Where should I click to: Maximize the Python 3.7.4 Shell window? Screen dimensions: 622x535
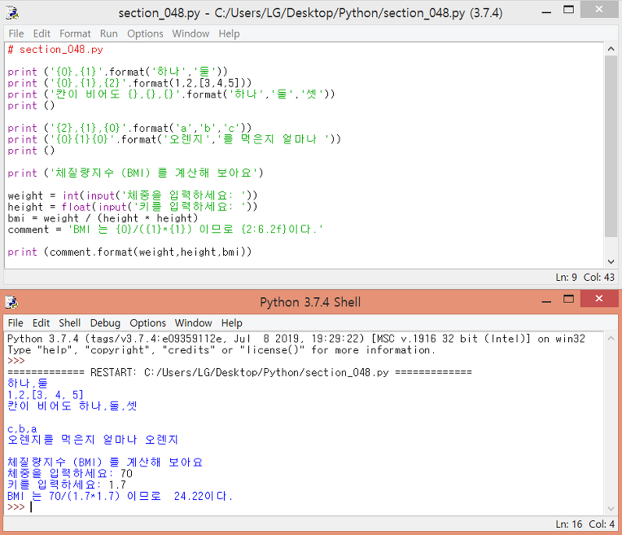pyautogui.click(x=569, y=299)
